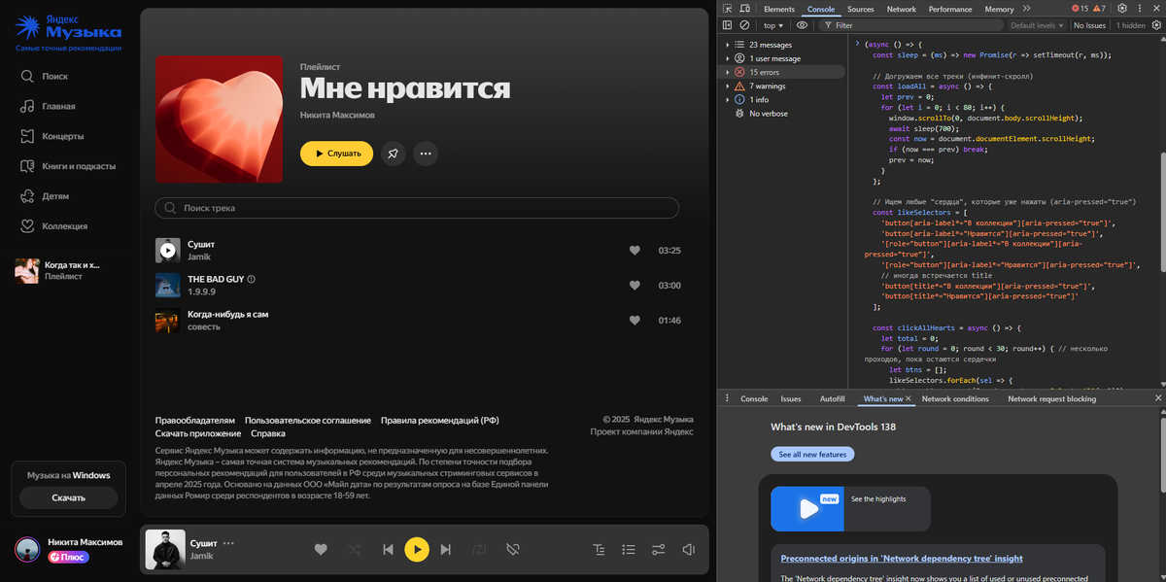
Task: Open playback settings sliders icon
Action: coord(659,550)
